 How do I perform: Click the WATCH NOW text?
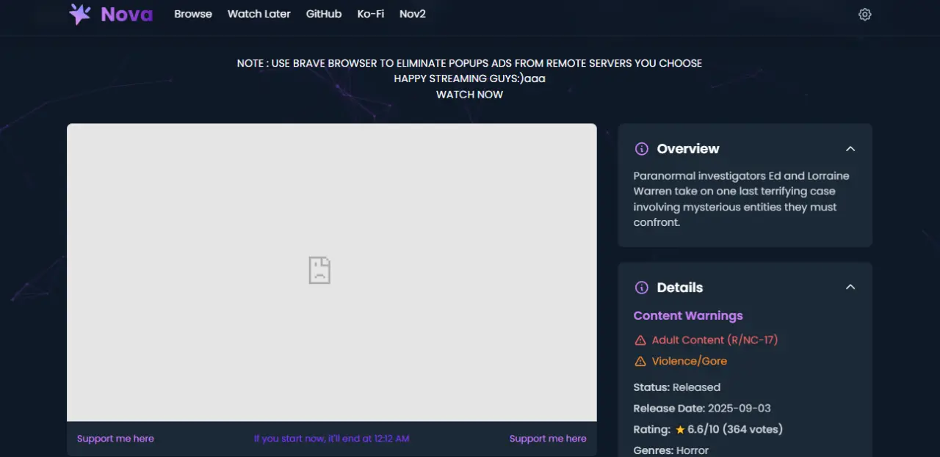(469, 95)
